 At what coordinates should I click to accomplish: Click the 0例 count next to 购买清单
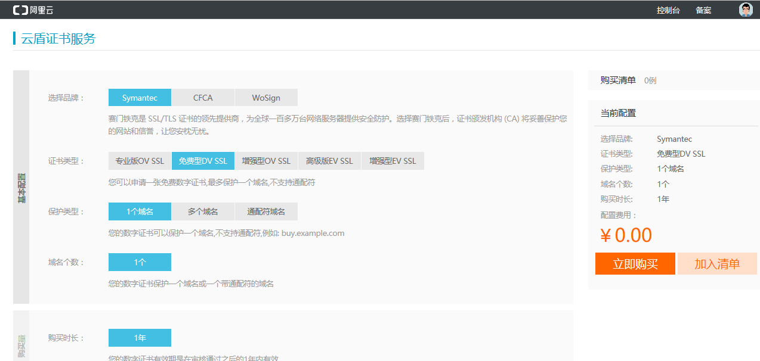650,80
